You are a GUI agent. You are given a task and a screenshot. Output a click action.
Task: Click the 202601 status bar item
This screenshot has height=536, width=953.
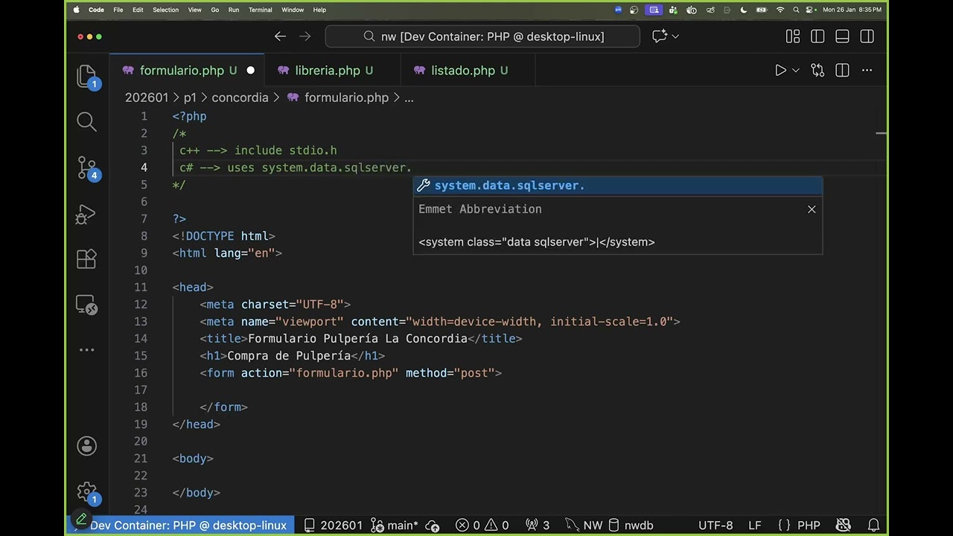(x=333, y=525)
